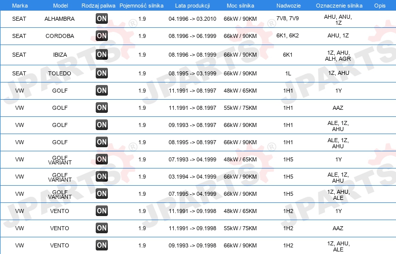Click the Marka column header
Image resolution: width=396 pixels, height=254 pixels.
pyautogui.click(x=20, y=6)
